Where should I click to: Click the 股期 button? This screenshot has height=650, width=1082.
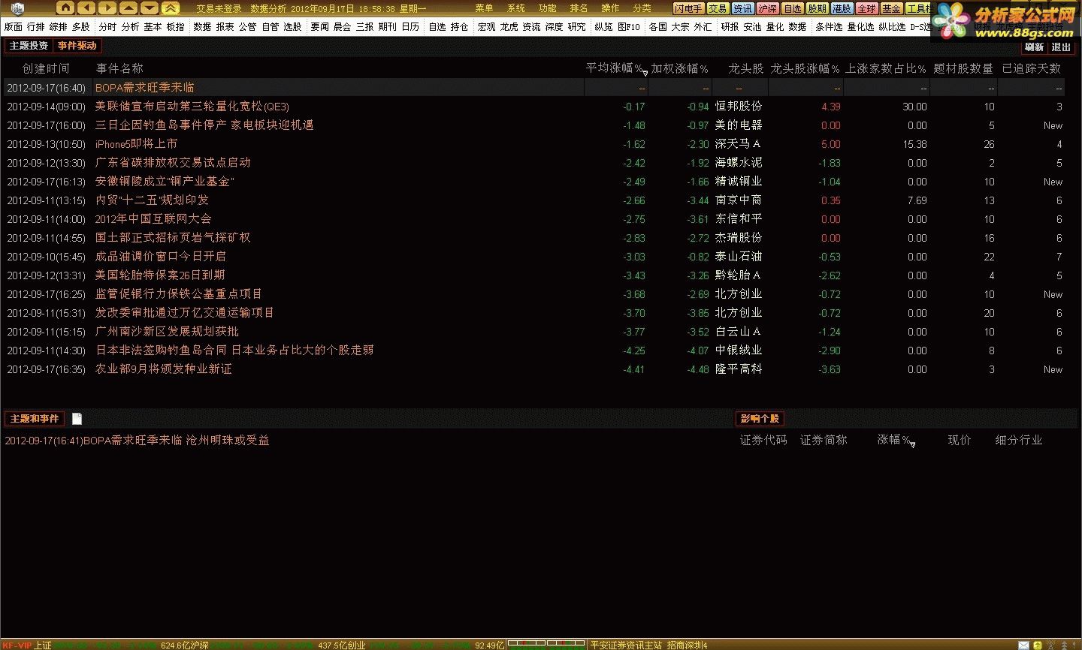pos(817,8)
